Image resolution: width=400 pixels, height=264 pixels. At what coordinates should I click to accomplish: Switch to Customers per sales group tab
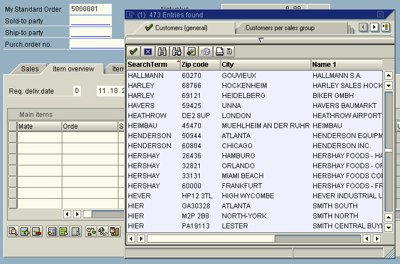pyautogui.click(x=279, y=28)
